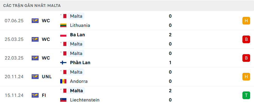Open the Ba Lan team link
Image resolution: width=254 pixels, height=104 pixels.
coord(77,35)
